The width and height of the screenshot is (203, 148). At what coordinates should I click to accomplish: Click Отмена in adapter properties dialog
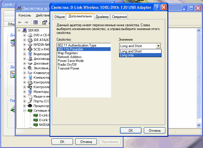tap(154, 131)
